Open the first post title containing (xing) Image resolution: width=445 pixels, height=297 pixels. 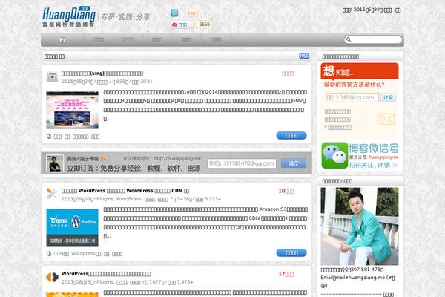pos(102,74)
